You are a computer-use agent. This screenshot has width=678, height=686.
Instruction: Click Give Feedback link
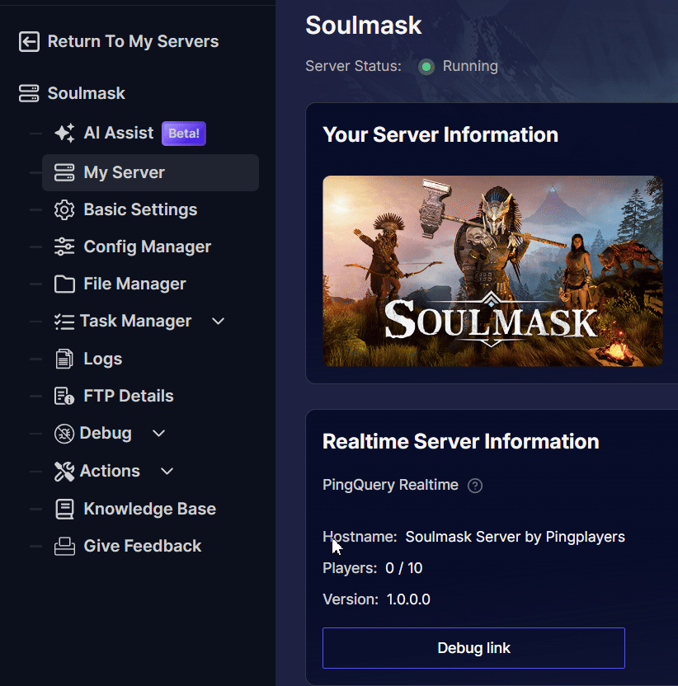click(x=142, y=546)
